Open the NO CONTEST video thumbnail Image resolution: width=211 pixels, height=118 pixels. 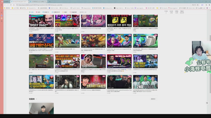[67, 61]
